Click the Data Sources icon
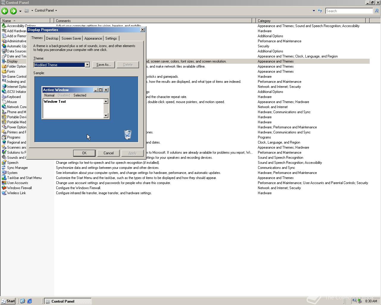This screenshot has height=305, width=381. 4,51
